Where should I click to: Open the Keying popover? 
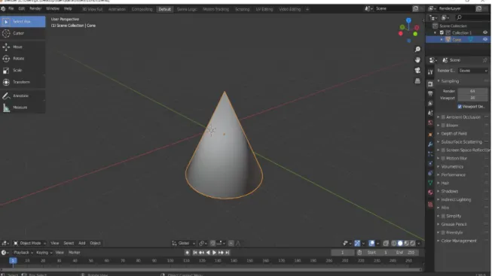(44, 253)
